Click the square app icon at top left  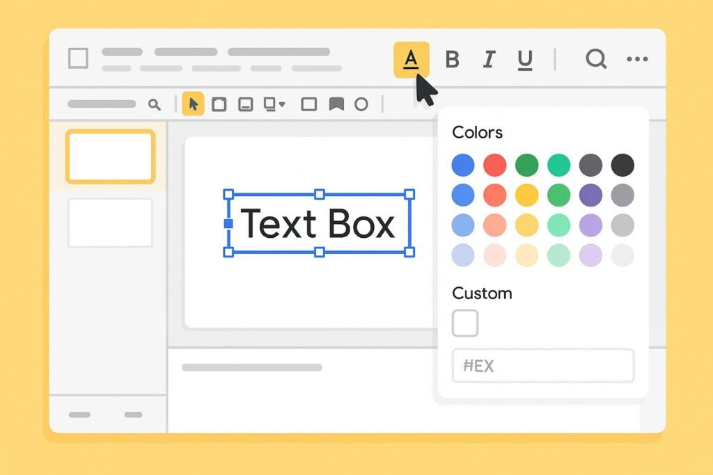[78, 58]
